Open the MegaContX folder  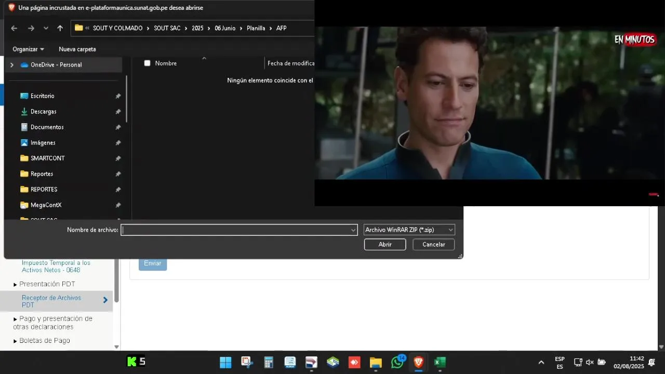tap(46, 205)
